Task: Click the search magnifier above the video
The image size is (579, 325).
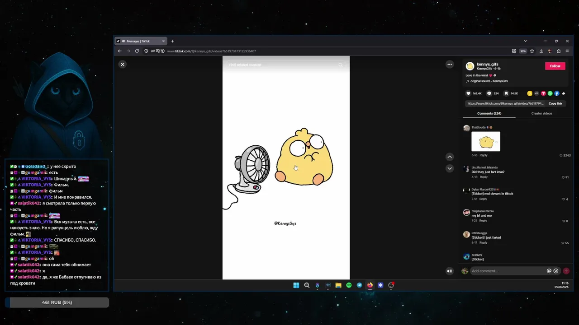Action: (x=341, y=65)
